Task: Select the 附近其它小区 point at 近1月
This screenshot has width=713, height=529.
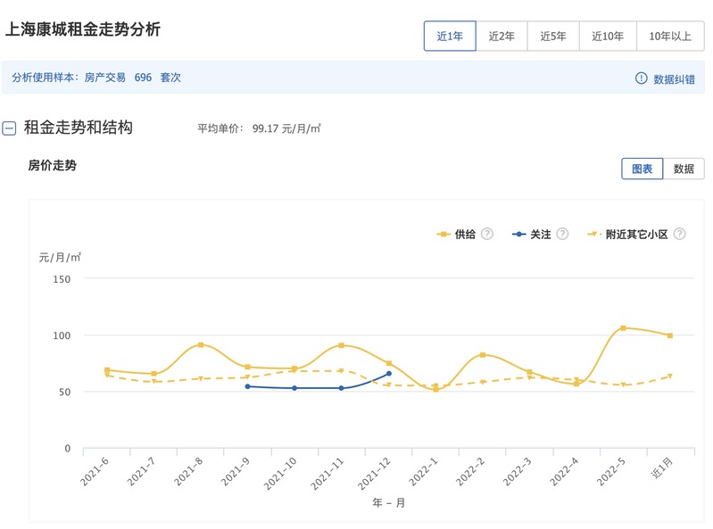Action: pyautogui.click(x=670, y=376)
